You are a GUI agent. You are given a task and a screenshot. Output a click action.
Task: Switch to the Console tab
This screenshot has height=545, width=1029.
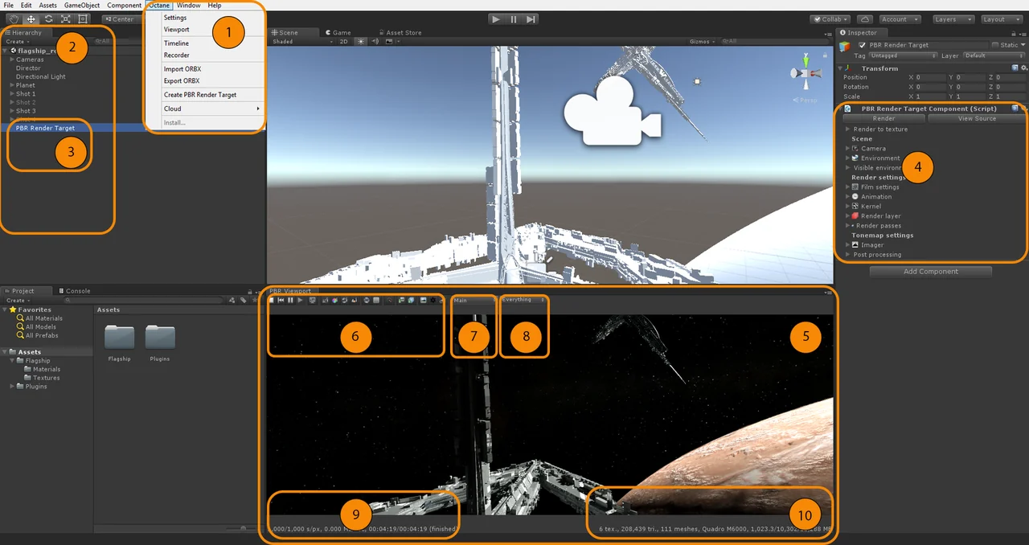(x=74, y=291)
